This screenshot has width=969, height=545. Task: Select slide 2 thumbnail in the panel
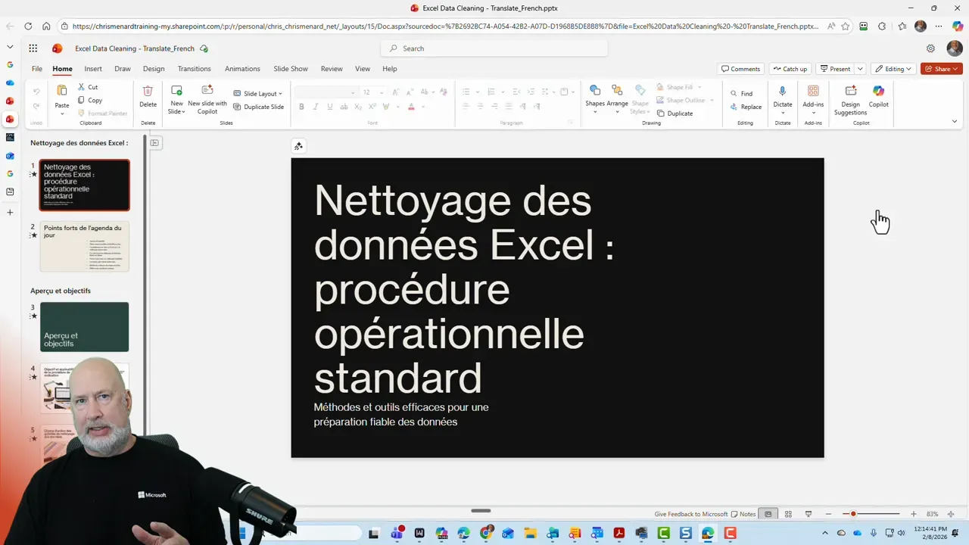point(84,245)
